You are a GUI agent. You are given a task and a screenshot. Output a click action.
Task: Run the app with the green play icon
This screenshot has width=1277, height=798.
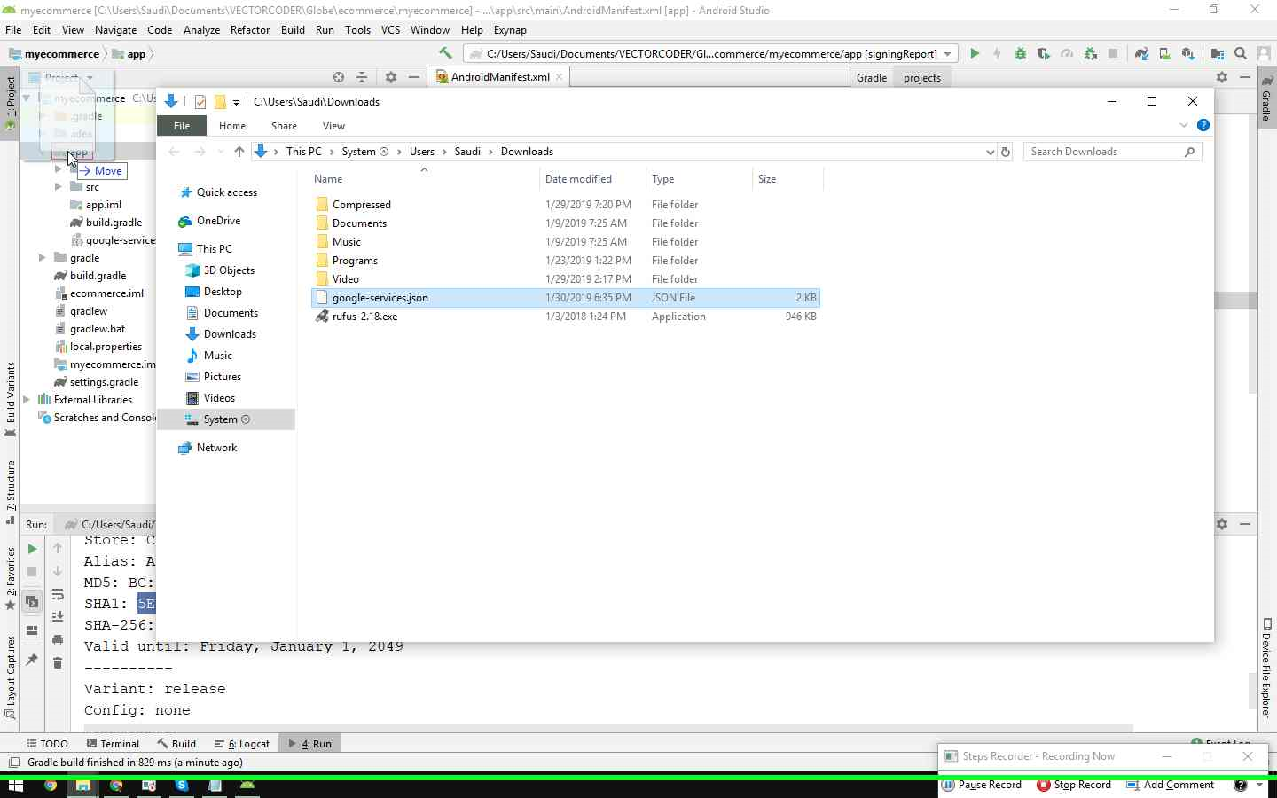[975, 53]
